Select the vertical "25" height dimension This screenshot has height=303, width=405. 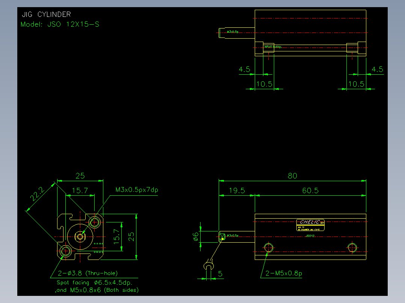click(x=131, y=237)
